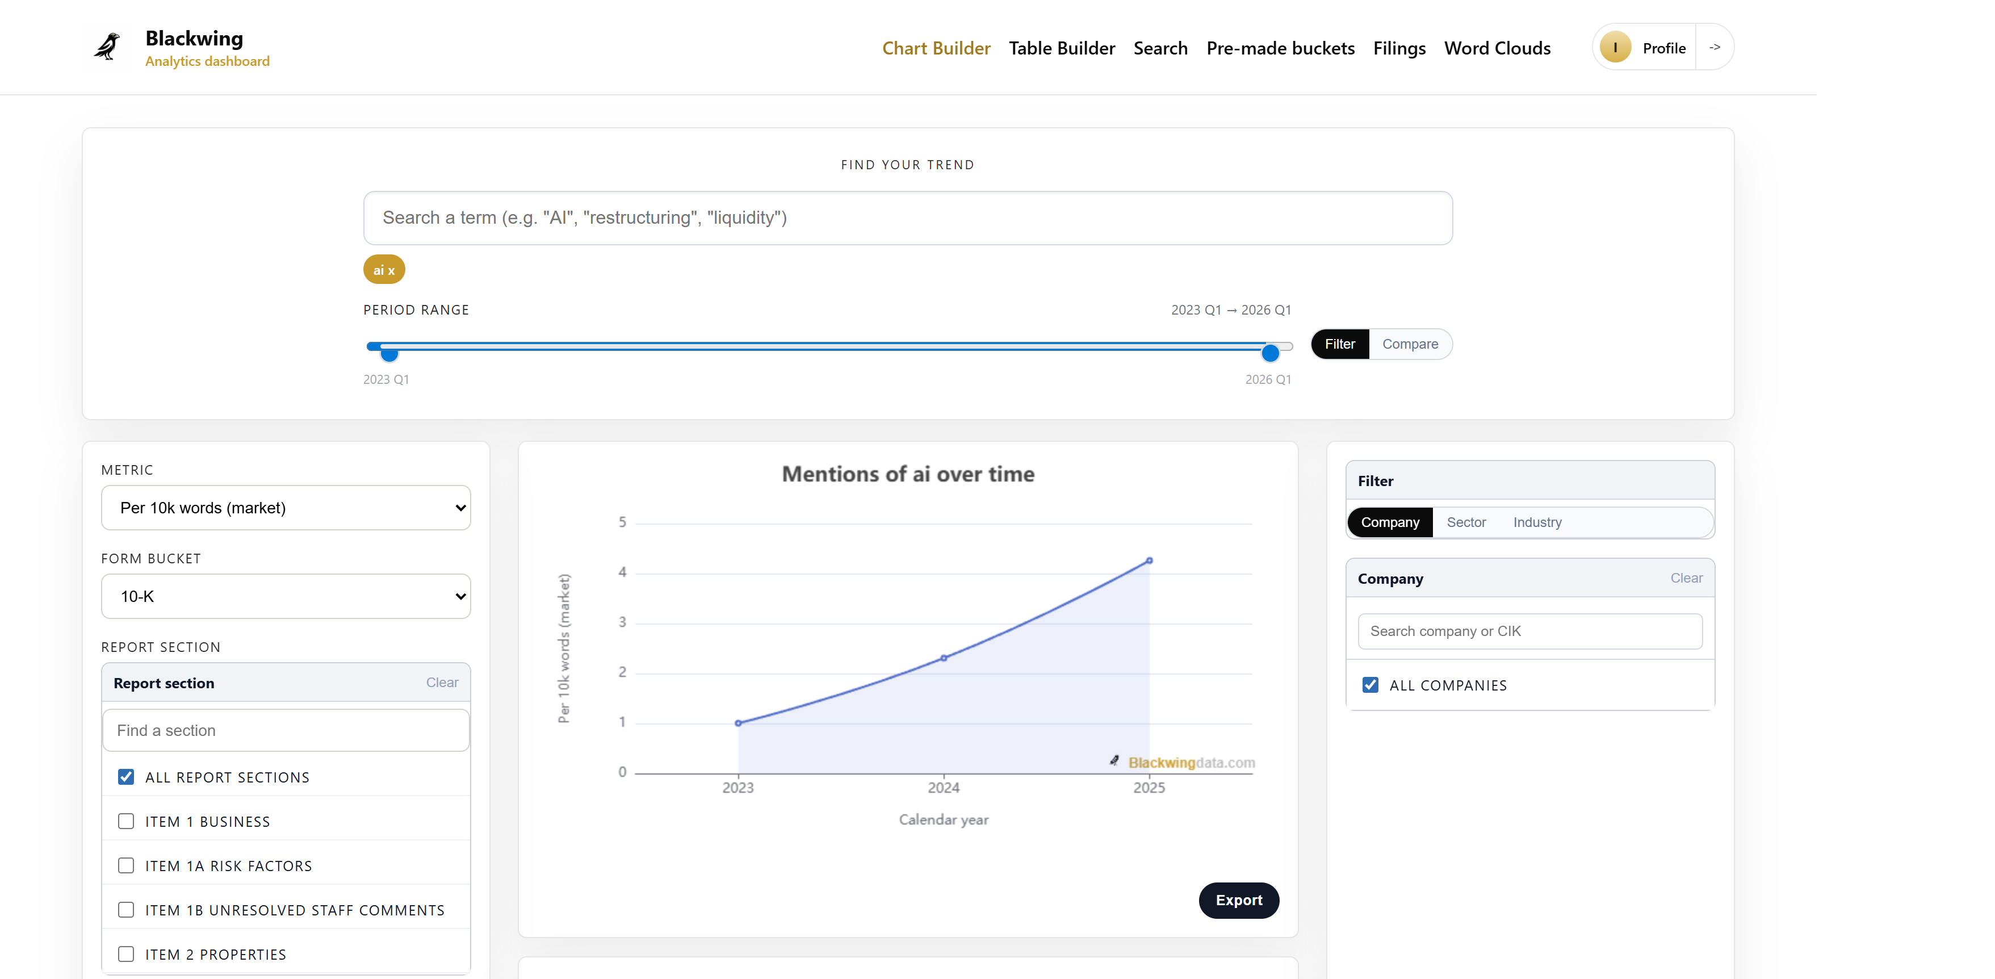Uncheck ALL REPORT SECTIONS checkbox
Screen dimensions: 1995x979
coord(126,777)
